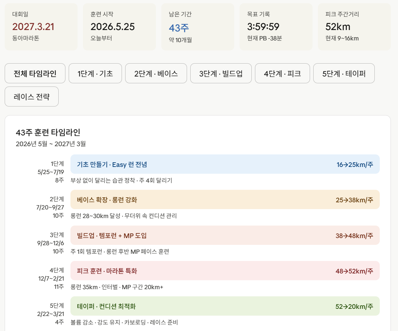Go to 4단계 · 피크 tab

tap(282, 73)
